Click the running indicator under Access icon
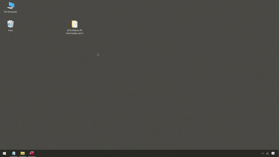Viewport: 279px width, 157px height. pos(32,156)
